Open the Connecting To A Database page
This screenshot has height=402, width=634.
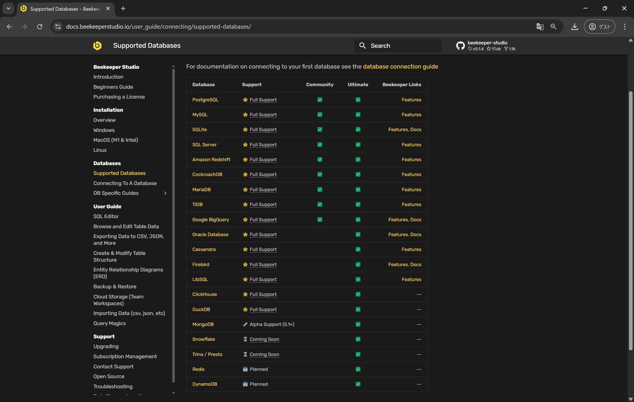(125, 183)
